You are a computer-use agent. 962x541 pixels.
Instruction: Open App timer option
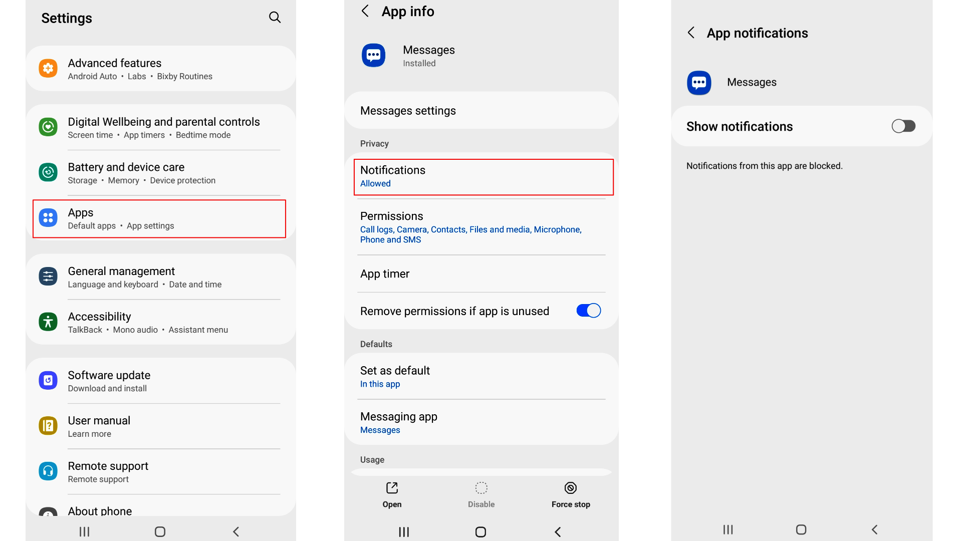(481, 274)
